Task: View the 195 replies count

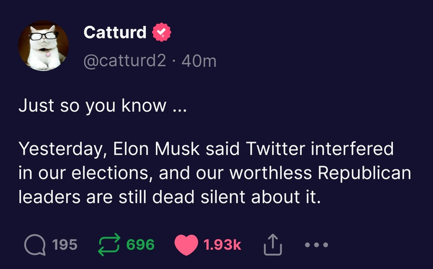Action: pos(65,245)
